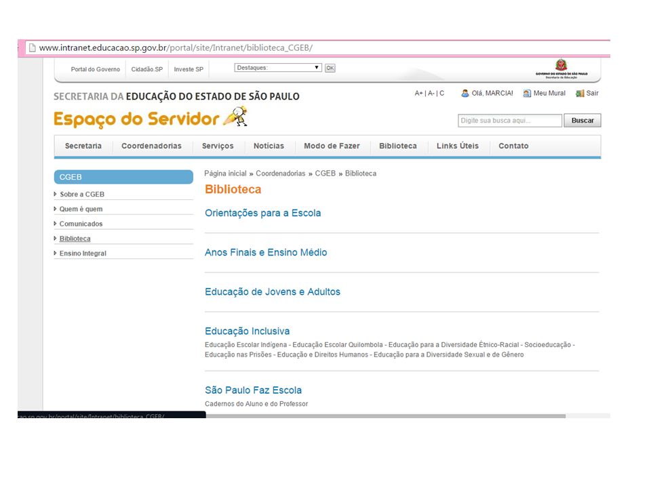The height and width of the screenshot is (488, 651).
Task: Open Educação de Jovens e Adultos
Action: point(273,291)
